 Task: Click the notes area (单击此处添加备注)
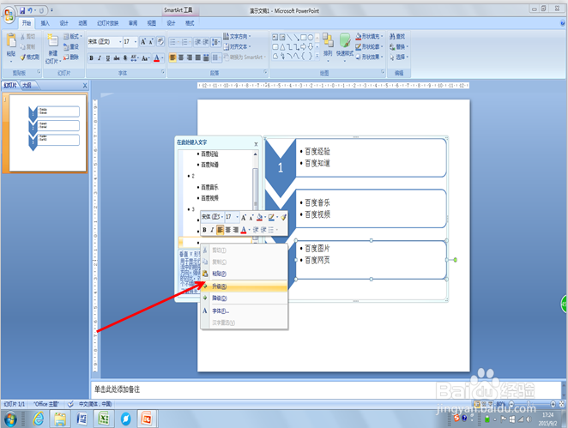click(326, 389)
